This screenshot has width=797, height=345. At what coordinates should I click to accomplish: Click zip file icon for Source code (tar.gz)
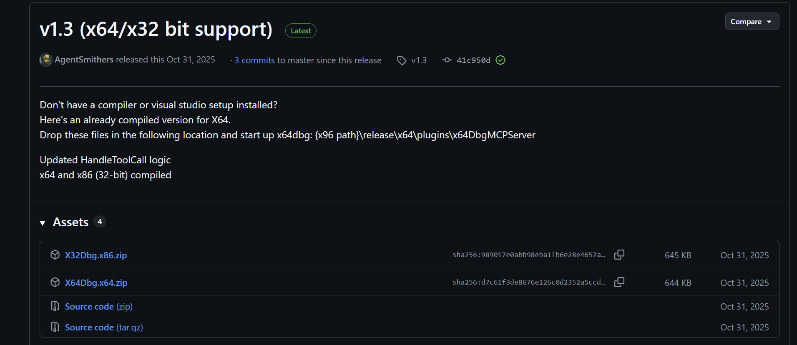point(55,327)
